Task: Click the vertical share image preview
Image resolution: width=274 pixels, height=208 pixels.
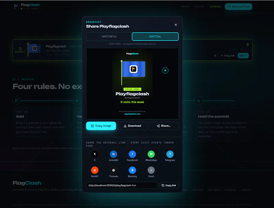Action: (x=132, y=84)
